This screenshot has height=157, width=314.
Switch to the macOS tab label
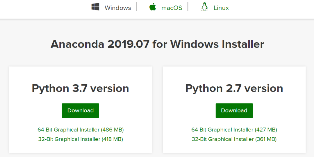pos(172,8)
